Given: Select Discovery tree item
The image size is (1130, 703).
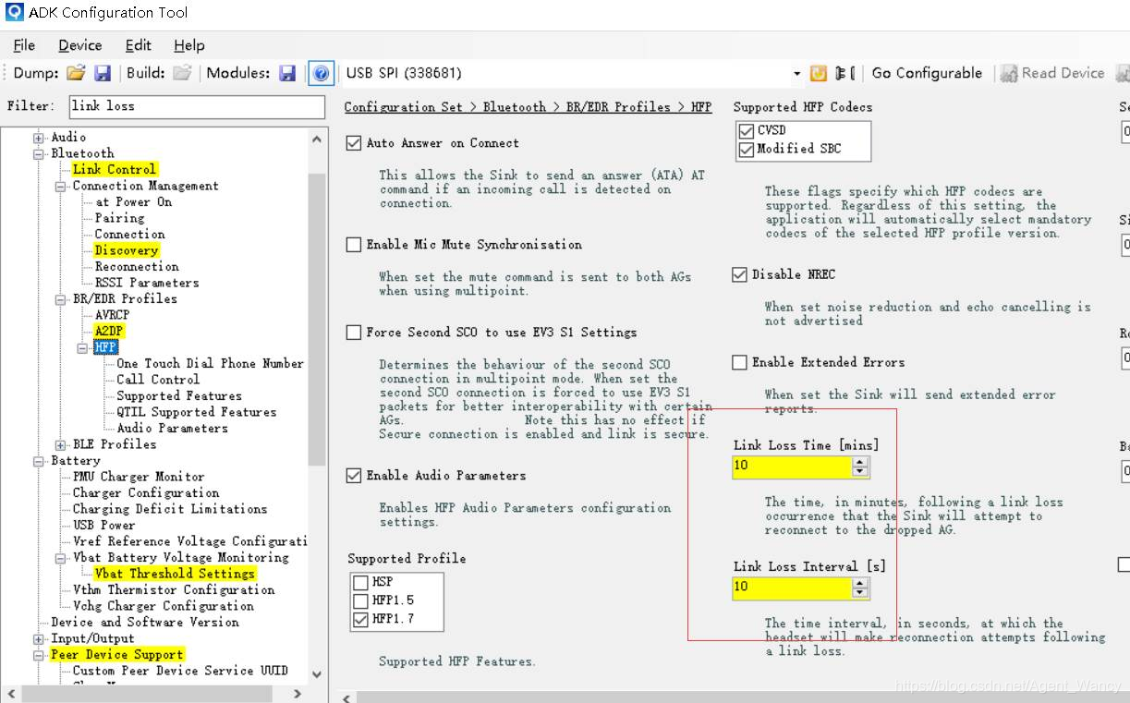Looking at the screenshot, I should coord(127,250).
